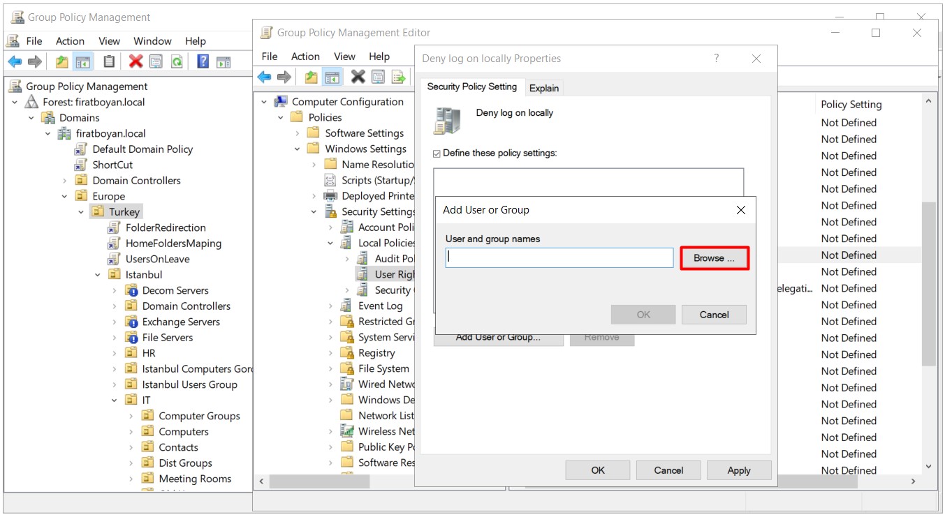Open the Help menu in Group Policy Management Editor
This screenshot has width=945, height=517.
[x=379, y=57]
